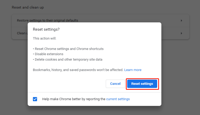Dismiss the dialog with Cancel
Screen dimensions: 200x115
point(115,84)
